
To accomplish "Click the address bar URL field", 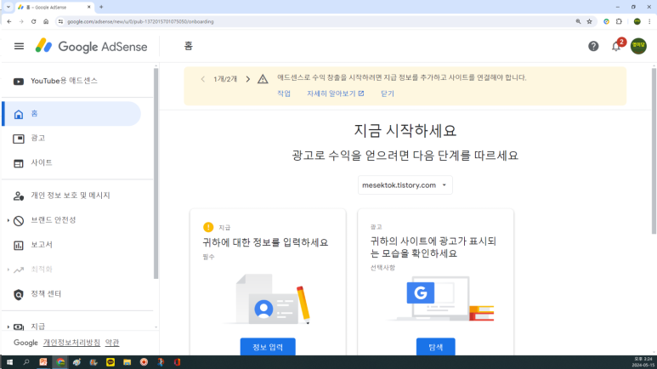I will tap(319, 21).
